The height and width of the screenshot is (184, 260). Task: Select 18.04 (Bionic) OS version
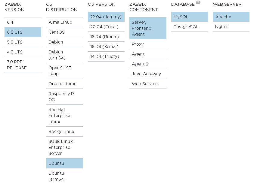pyautogui.click(x=106, y=37)
